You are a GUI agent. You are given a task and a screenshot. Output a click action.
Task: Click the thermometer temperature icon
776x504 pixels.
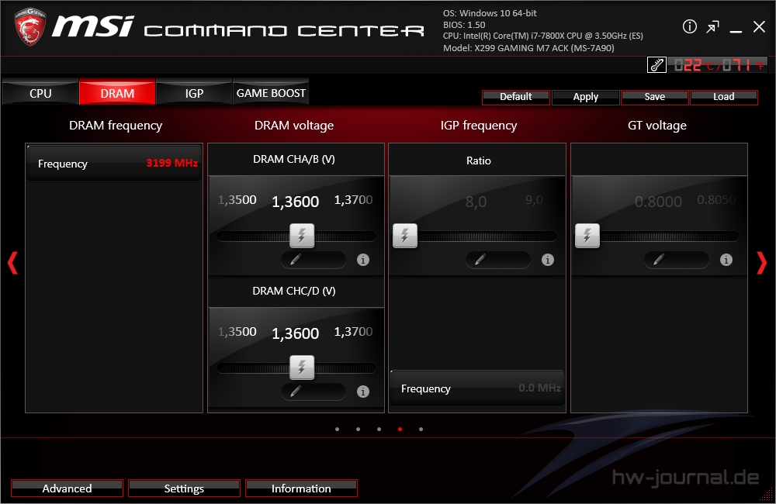pyautogui.click(x=656, y=65)
